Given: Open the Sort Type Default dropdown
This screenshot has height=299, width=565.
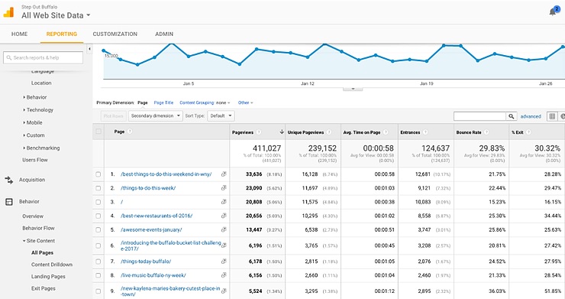Looking at the screenshot, I should tap(221, 116).
